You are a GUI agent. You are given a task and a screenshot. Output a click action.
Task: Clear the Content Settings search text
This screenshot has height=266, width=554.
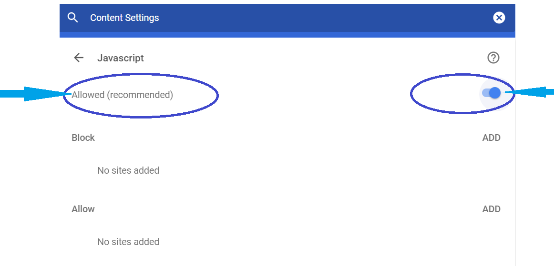[x=499, y=18]
